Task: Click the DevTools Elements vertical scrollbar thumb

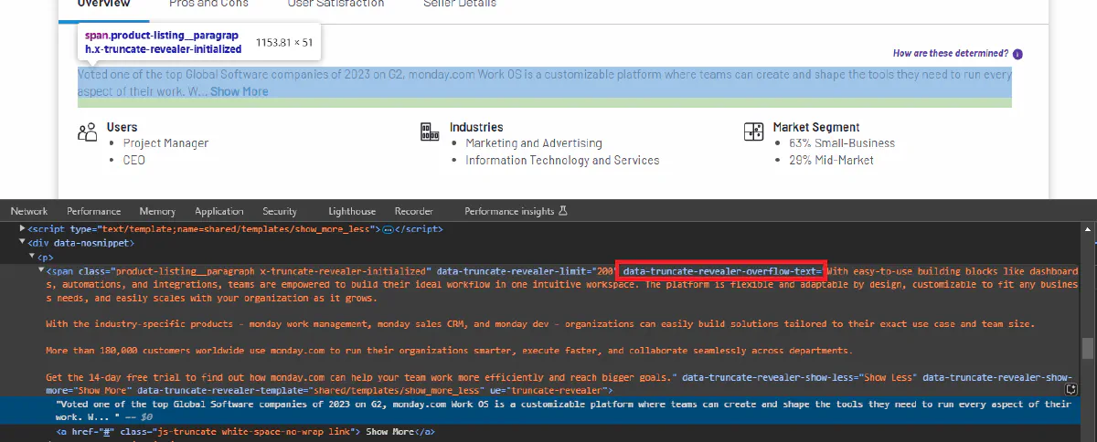Action: point(1087,348)
